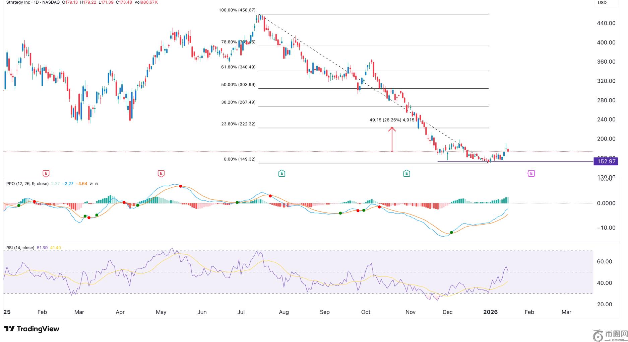This screenshot has width=628, height=342.
Task: Click the 49.15 (28.26%) measurement label
Action: (x=392, y=120)
